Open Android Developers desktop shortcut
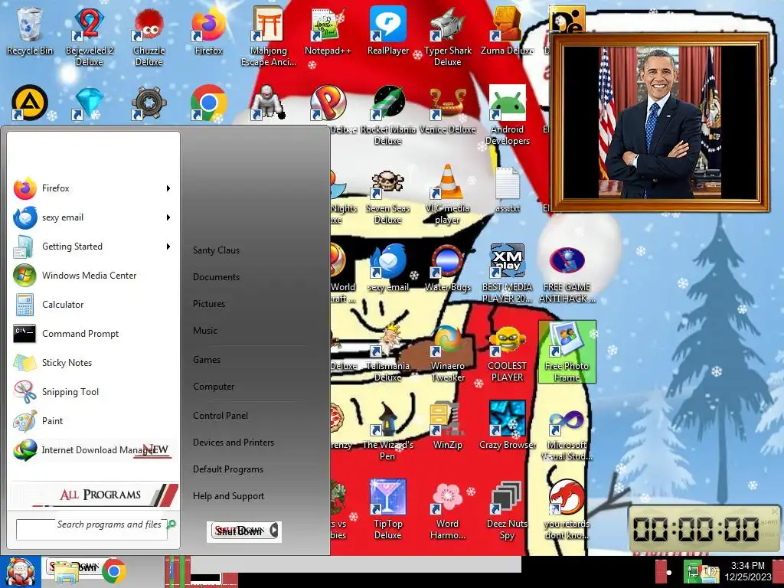Screen dimensions: 784x588 pyautogui.click(x=507, y=116)
